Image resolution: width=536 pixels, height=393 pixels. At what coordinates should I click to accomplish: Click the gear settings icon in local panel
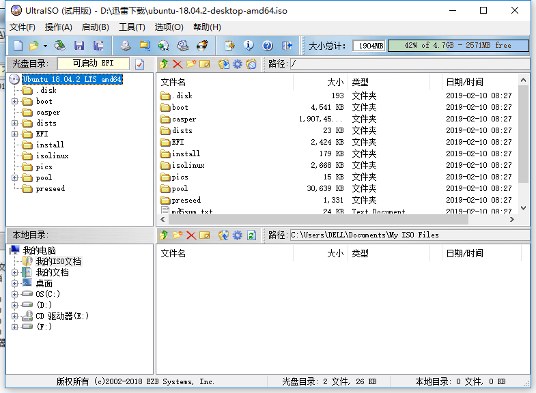[237, 235]
